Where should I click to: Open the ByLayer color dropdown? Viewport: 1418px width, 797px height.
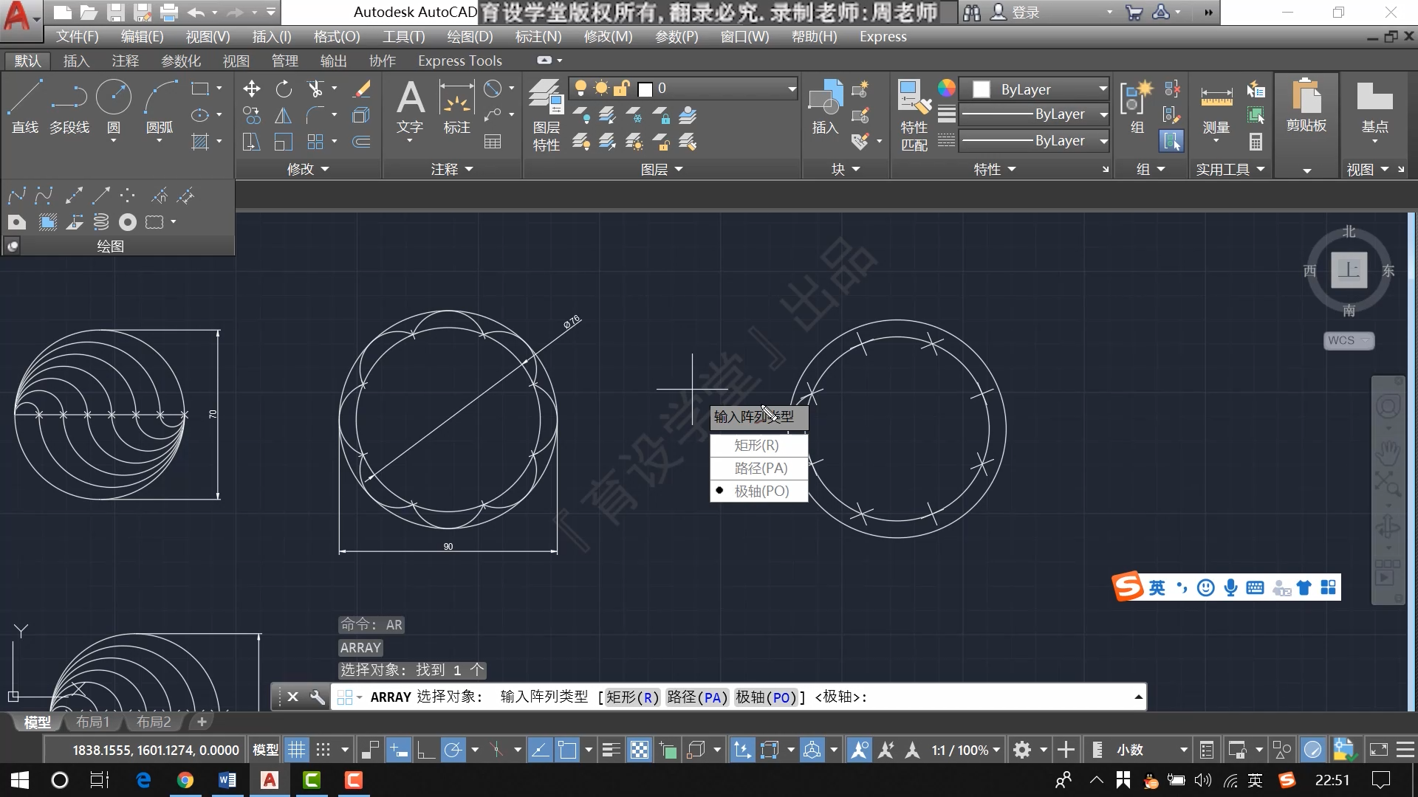(x=1103, y=89)
